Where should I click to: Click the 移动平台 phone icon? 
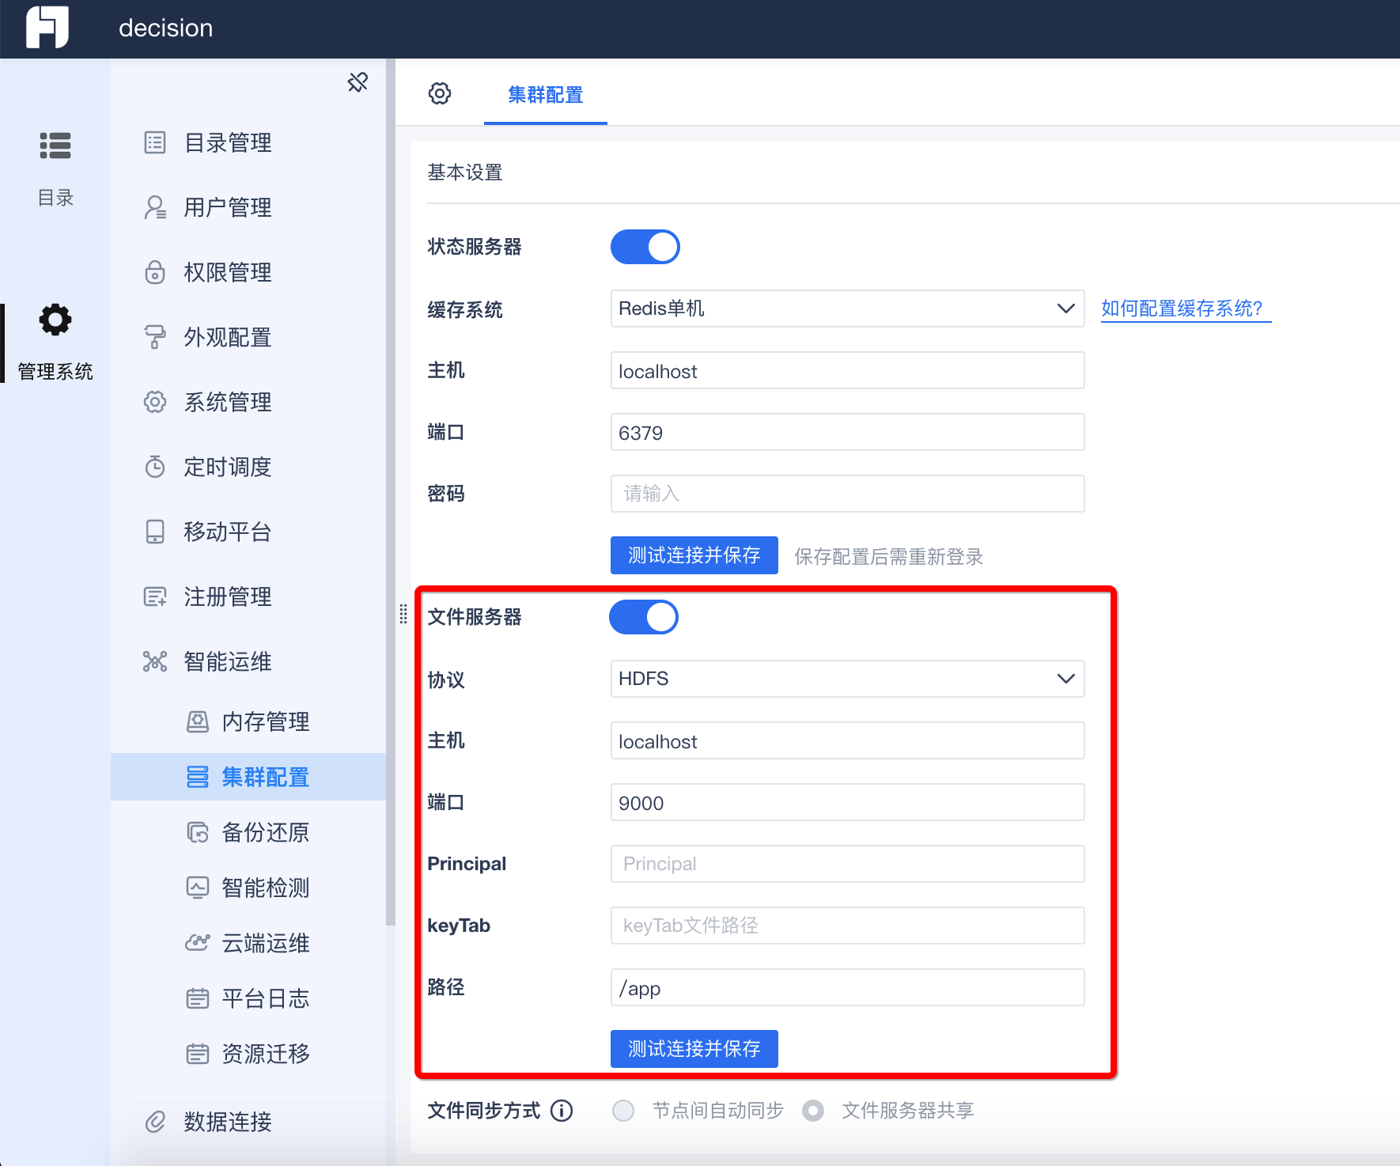155,532
